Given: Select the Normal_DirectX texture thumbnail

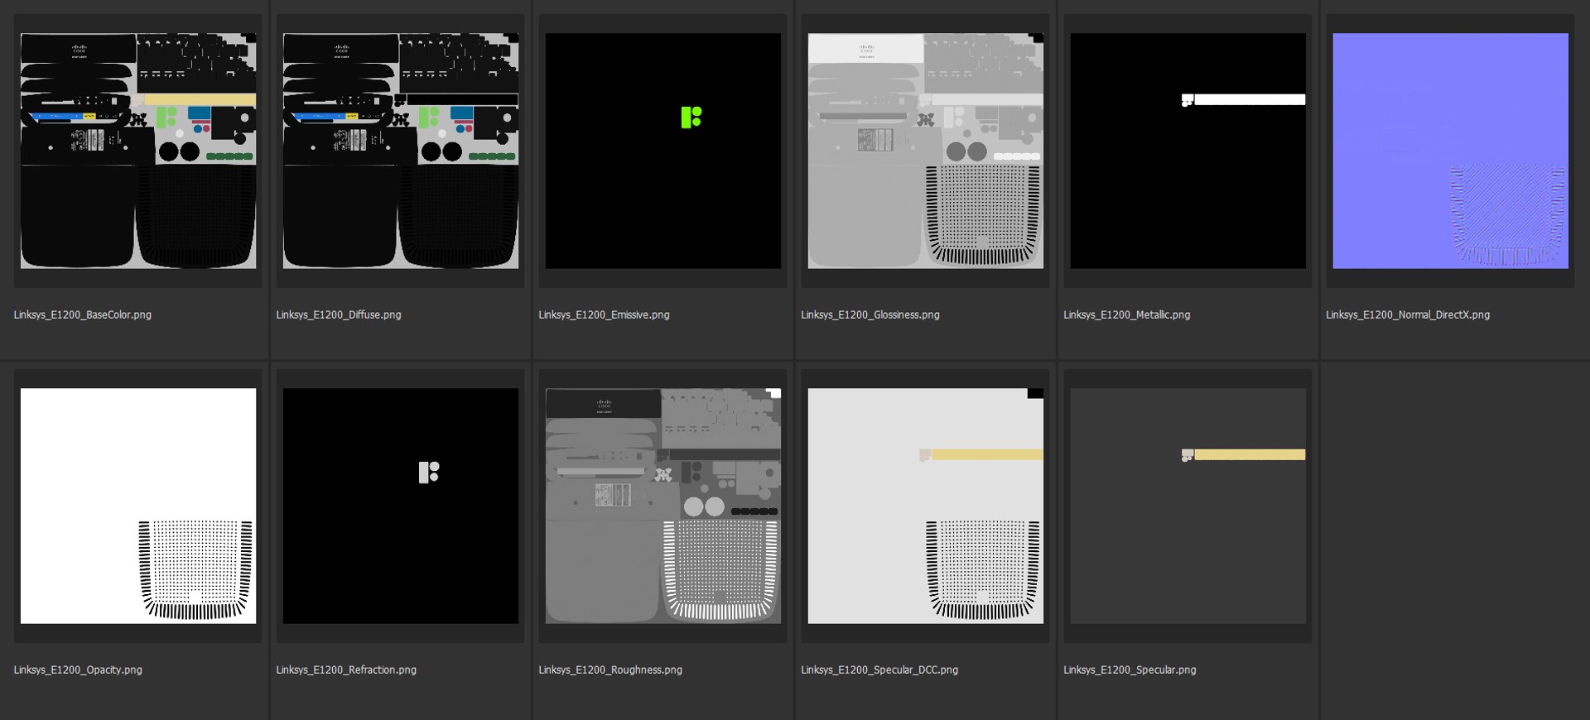Looking at the screenshot, I should [x=1451, y=151].
